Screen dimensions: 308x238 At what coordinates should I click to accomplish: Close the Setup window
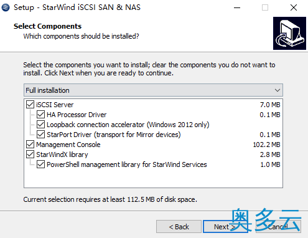[x=294, y=7]
